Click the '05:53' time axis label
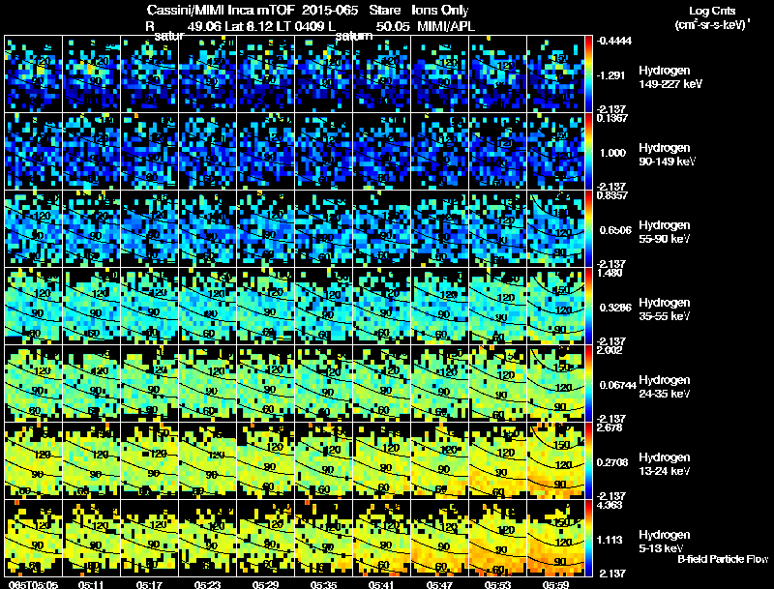Screen dimensions: 774x589 point(497,585)
